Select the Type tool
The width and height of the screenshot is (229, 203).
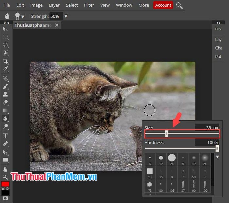[x=5, y=136]
